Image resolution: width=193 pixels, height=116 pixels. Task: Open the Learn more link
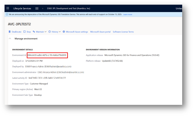[x=128, y=15]
